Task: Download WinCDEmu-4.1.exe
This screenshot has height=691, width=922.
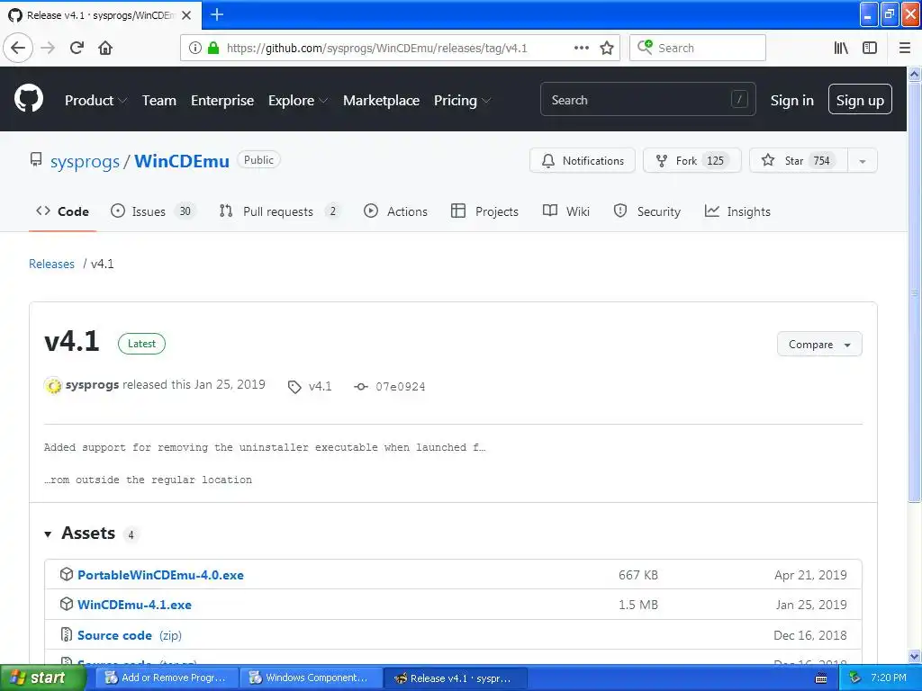Action: (135, 605)
